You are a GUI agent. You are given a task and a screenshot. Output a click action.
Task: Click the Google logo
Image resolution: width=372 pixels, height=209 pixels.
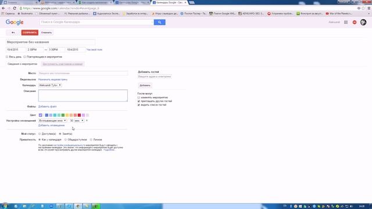(15, 22)
